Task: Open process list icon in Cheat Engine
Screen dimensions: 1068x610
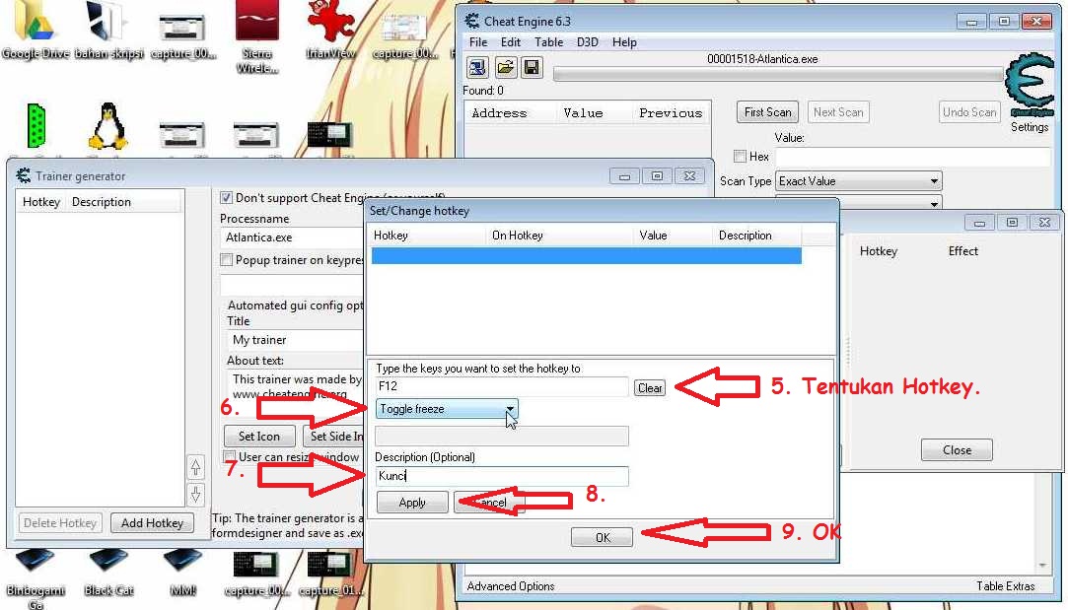Action: (x=476, y=67)
